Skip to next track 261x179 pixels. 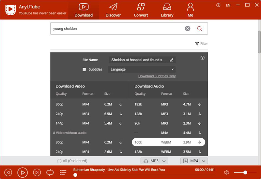[37, 172]
